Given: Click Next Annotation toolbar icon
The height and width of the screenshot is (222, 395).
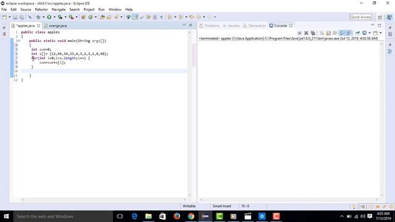Looking at the screenshot, I should point(170,17).
